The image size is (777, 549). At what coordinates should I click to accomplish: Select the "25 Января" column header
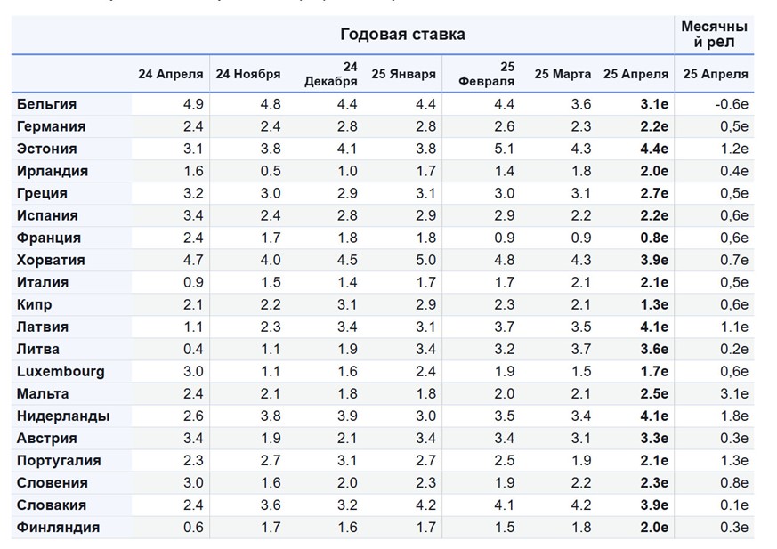click(x=403, y=74)
